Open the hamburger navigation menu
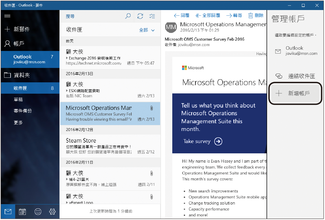Screen dimensions: 325x220 [7, 16]
